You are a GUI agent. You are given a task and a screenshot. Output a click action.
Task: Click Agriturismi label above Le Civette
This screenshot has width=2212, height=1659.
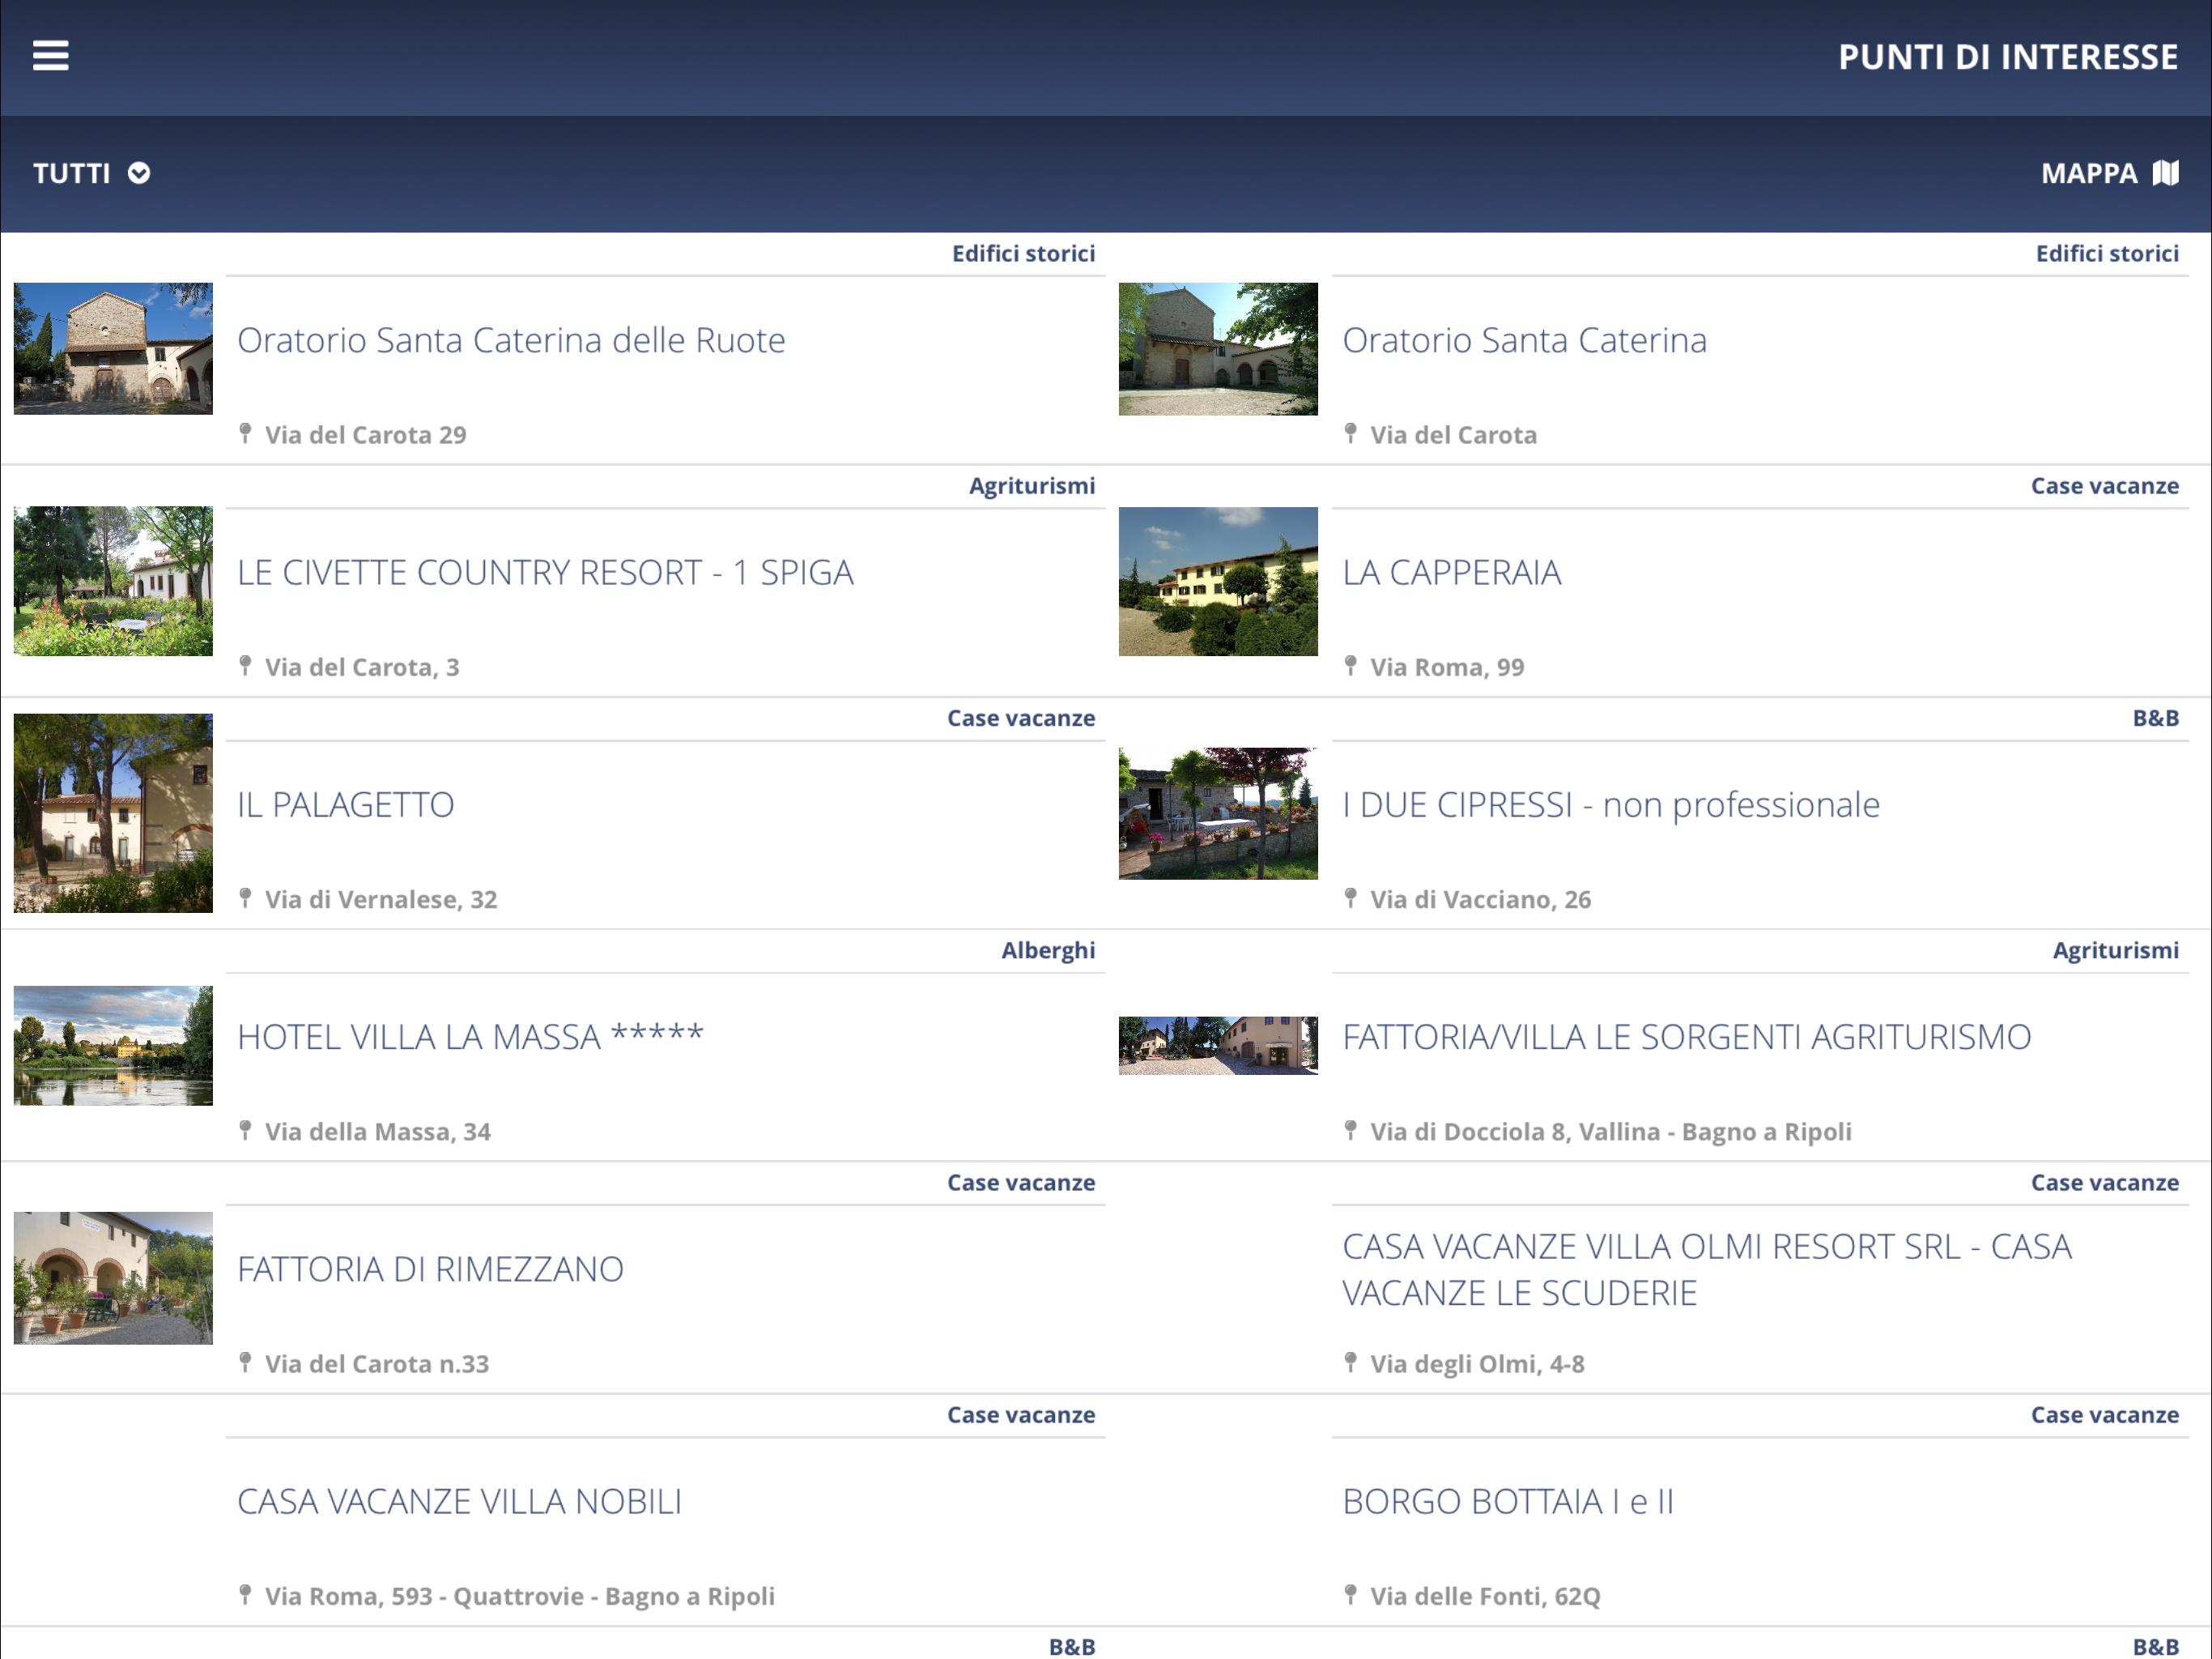click(x=1032, y=486)
